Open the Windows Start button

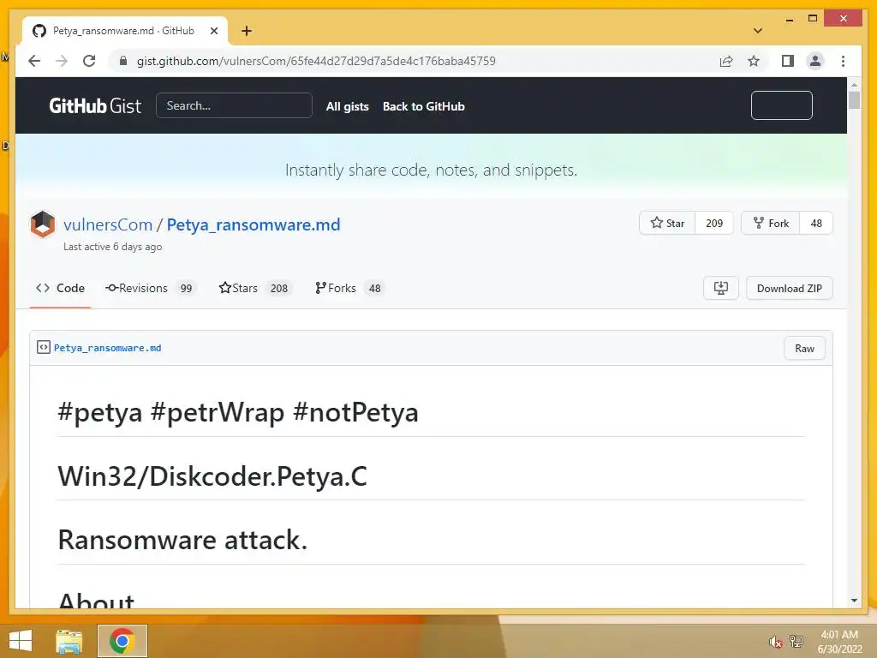[21, 641]
